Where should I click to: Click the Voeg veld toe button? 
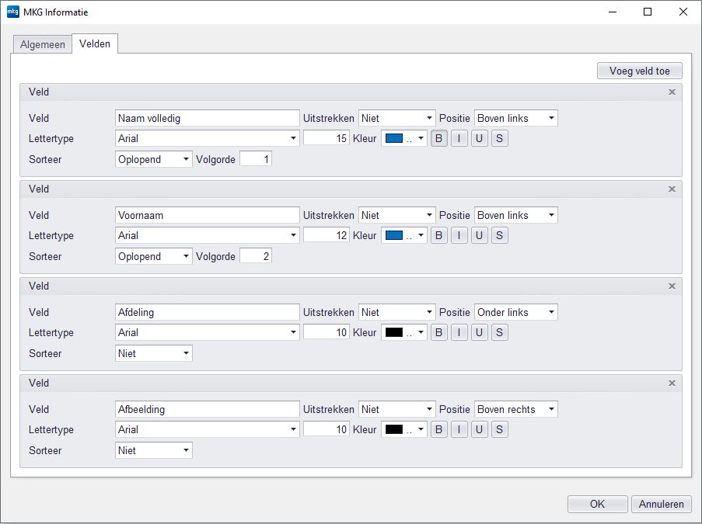pos(639,71)
